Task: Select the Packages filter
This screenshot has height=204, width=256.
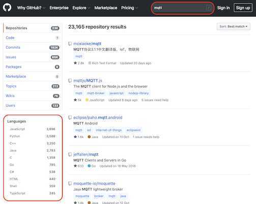Action: point(33,67)
